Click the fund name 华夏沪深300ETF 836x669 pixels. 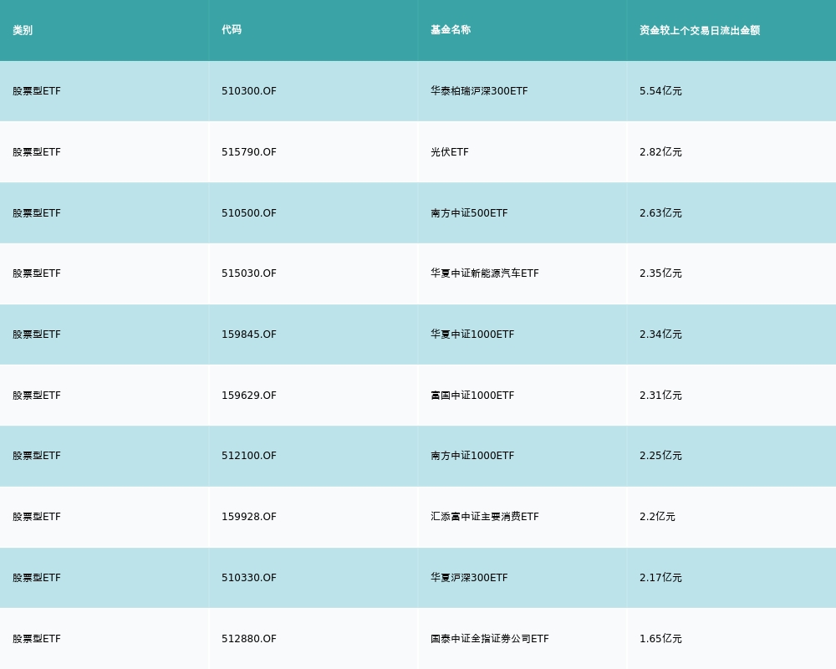pos(469,577)
